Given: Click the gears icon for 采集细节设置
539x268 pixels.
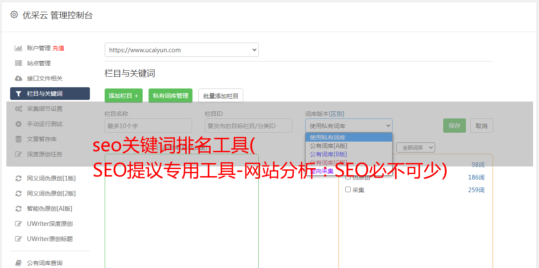Looking at the screenshot, I should [x=18, y=109].
